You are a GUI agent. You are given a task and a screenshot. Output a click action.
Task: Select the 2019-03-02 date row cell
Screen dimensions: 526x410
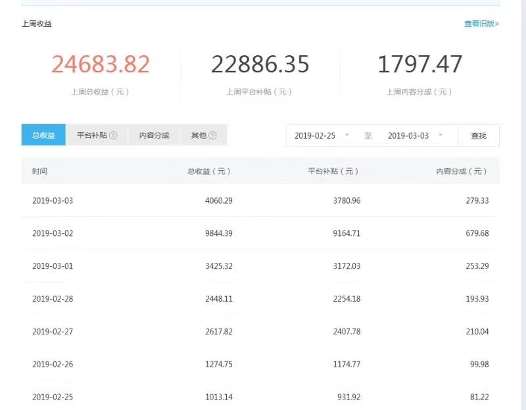point(53,233)
